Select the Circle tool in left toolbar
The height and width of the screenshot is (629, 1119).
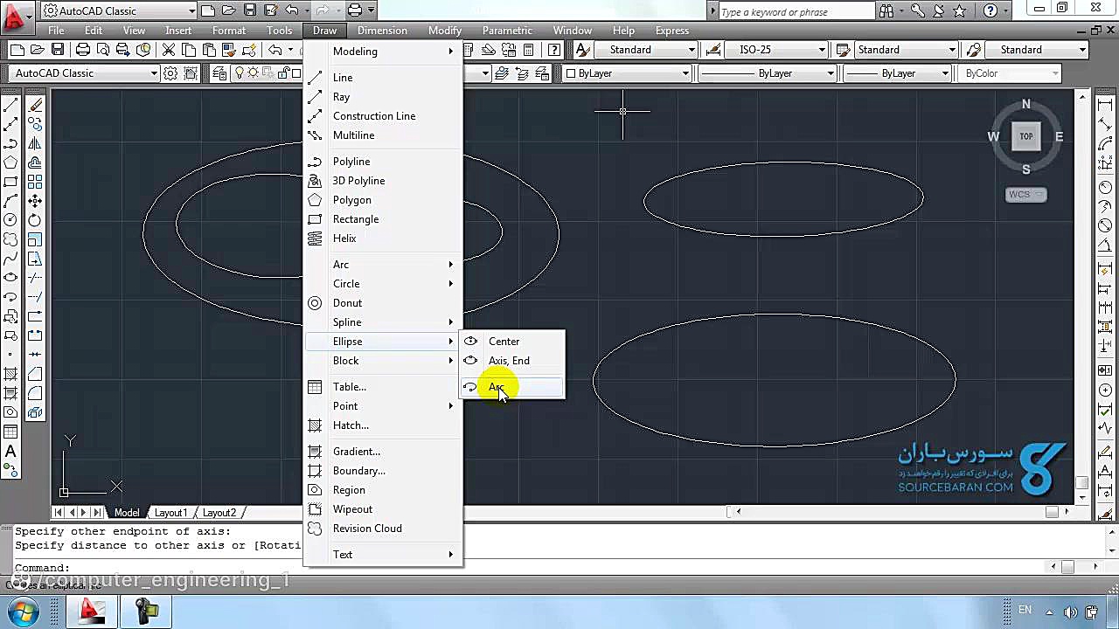(10, 220)
